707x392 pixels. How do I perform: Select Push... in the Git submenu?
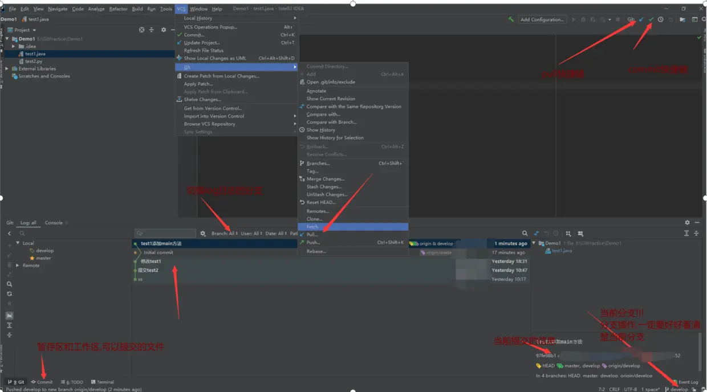(353, 242)
